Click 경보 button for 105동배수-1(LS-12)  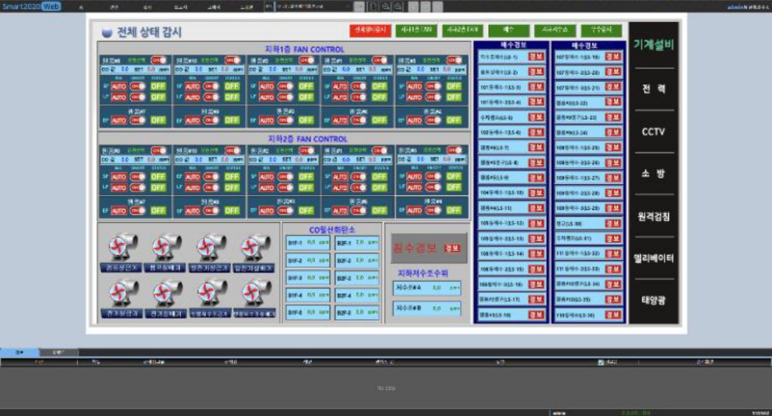click(536, 223)
